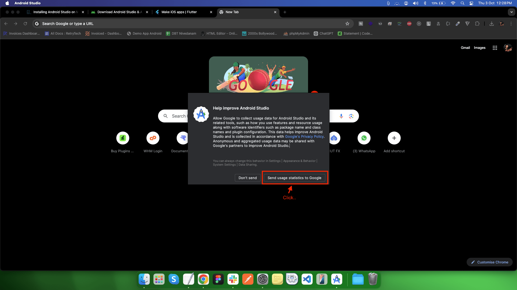Open Visual Studio Code in Dock

pos(307,280)
